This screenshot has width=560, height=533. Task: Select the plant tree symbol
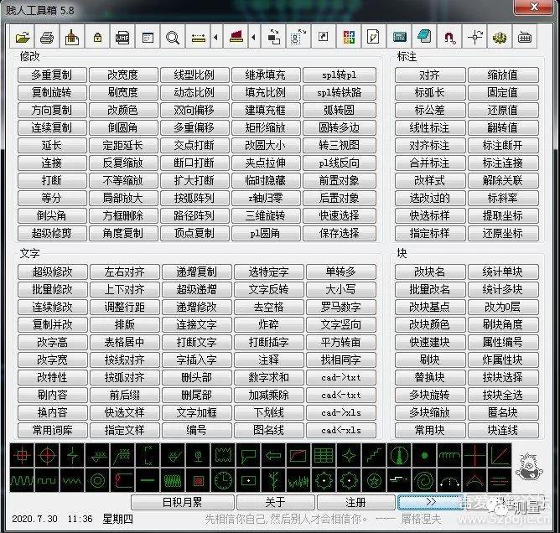[273, 480]
